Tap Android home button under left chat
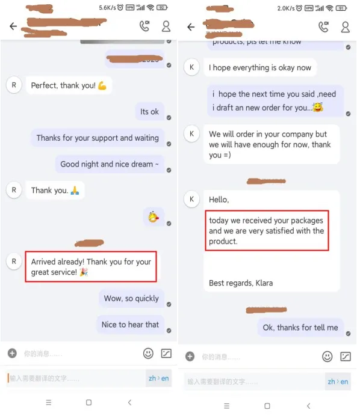357x416 pixels. (x=88, y=402)
